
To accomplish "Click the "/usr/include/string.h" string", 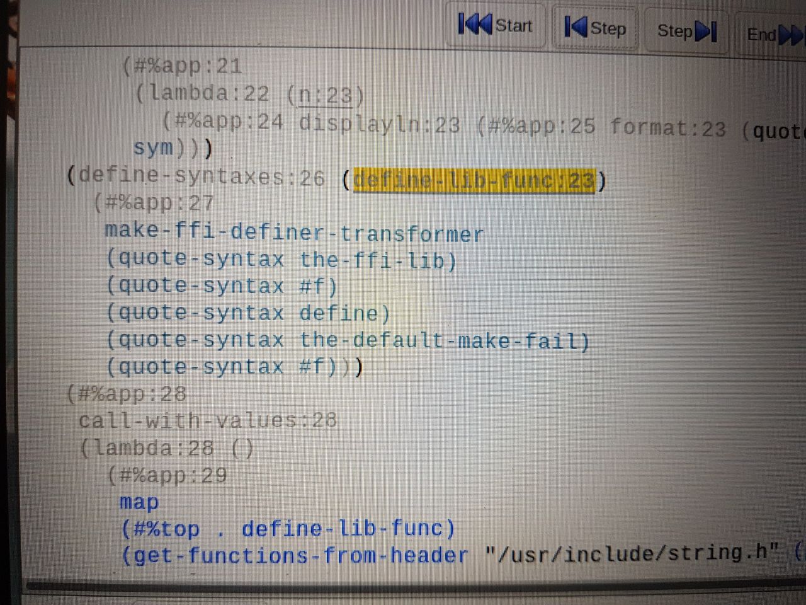I will 632,553.
